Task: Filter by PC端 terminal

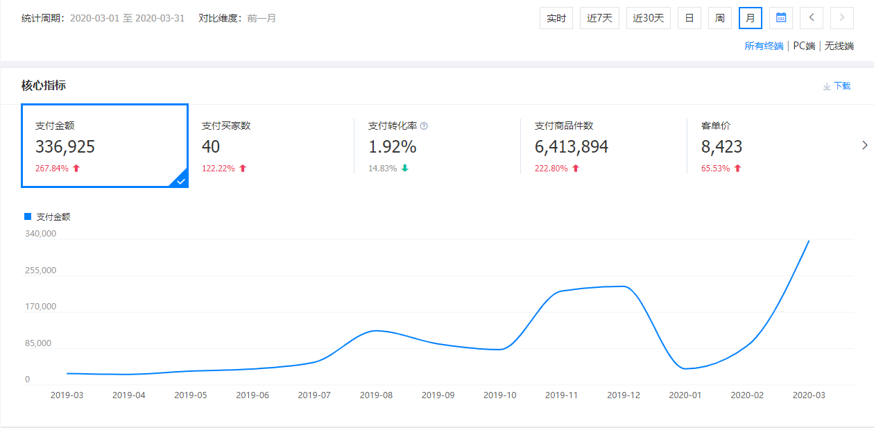Action: (x=804, y=46)
